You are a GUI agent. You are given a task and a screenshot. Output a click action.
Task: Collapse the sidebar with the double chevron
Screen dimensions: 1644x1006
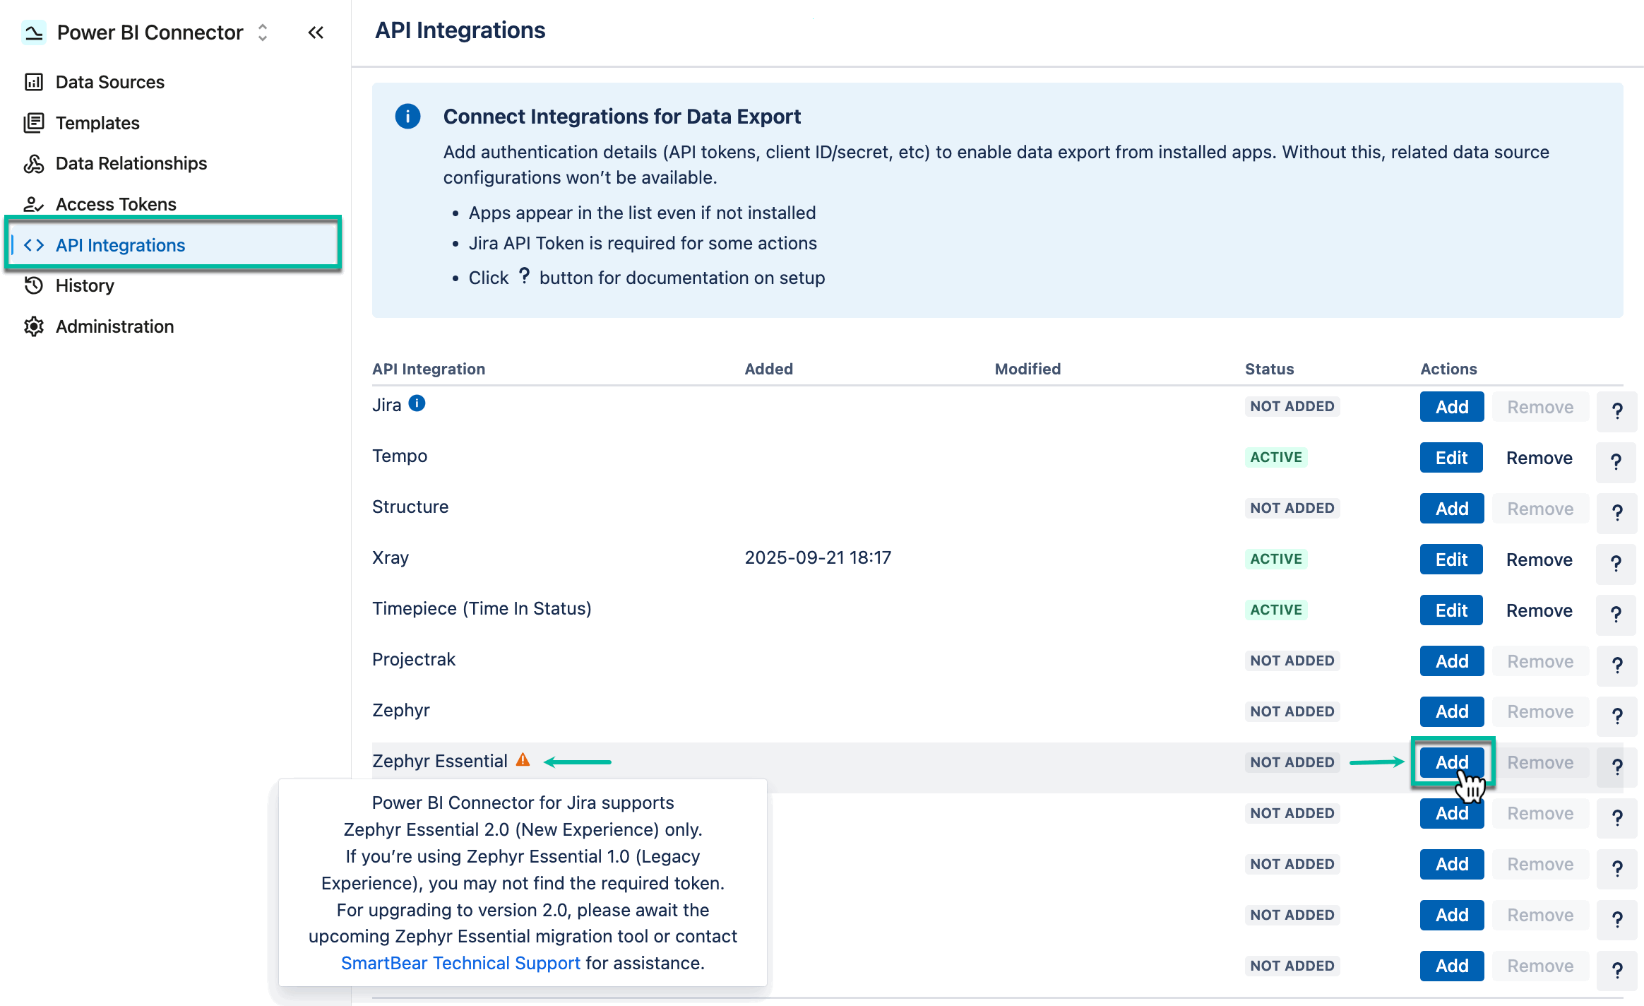pos(316,32)
